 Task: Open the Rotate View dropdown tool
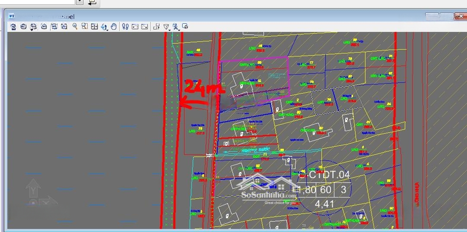(104, 27)
